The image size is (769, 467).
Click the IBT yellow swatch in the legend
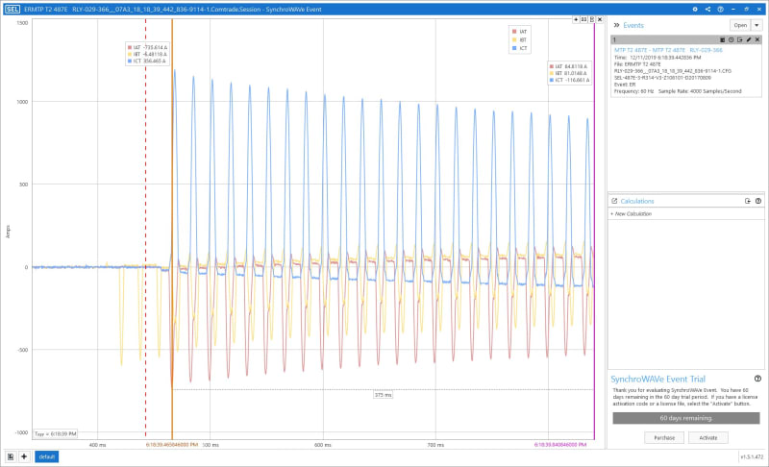pos(514,39)
